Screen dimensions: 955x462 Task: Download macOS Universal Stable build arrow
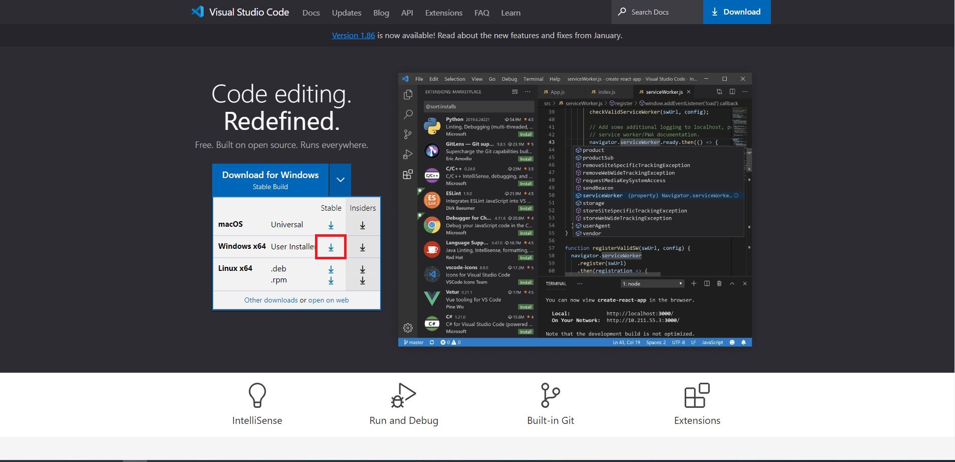pos(331,224)
